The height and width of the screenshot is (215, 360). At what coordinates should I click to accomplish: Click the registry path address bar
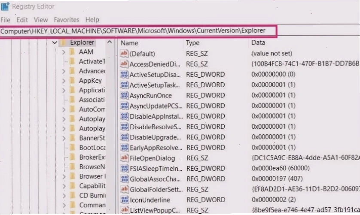point(138,31)
